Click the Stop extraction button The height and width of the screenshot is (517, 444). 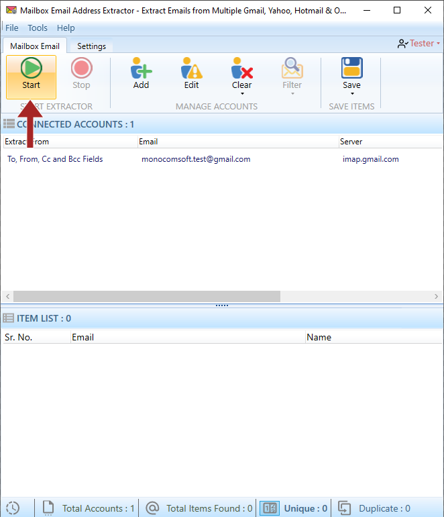tap(81, 74)
